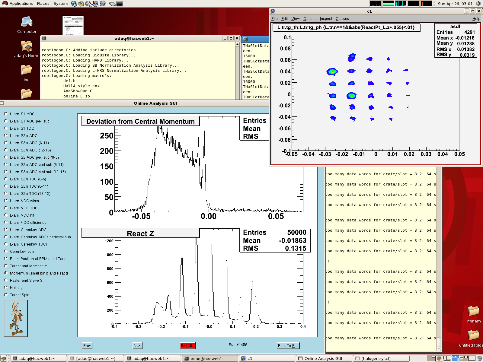This screenshot has height=362, width=483.
Task: Select L-arm S1 ADC radio button
Action: [6, 114]
